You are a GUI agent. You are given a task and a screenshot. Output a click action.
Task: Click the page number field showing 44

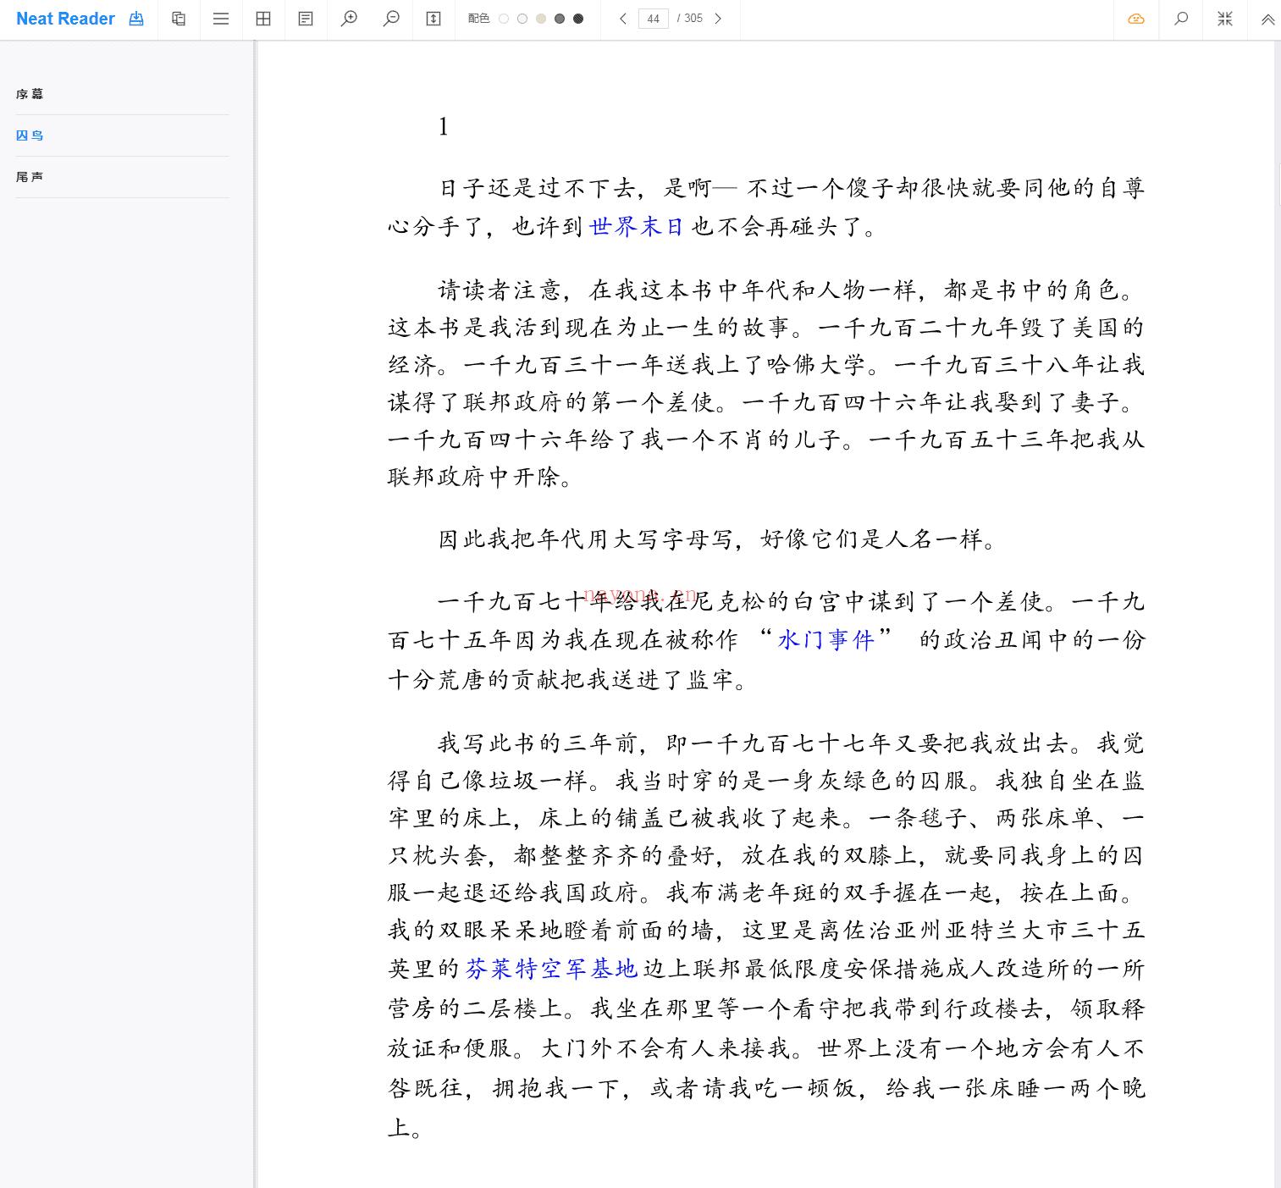coord(654,19)
